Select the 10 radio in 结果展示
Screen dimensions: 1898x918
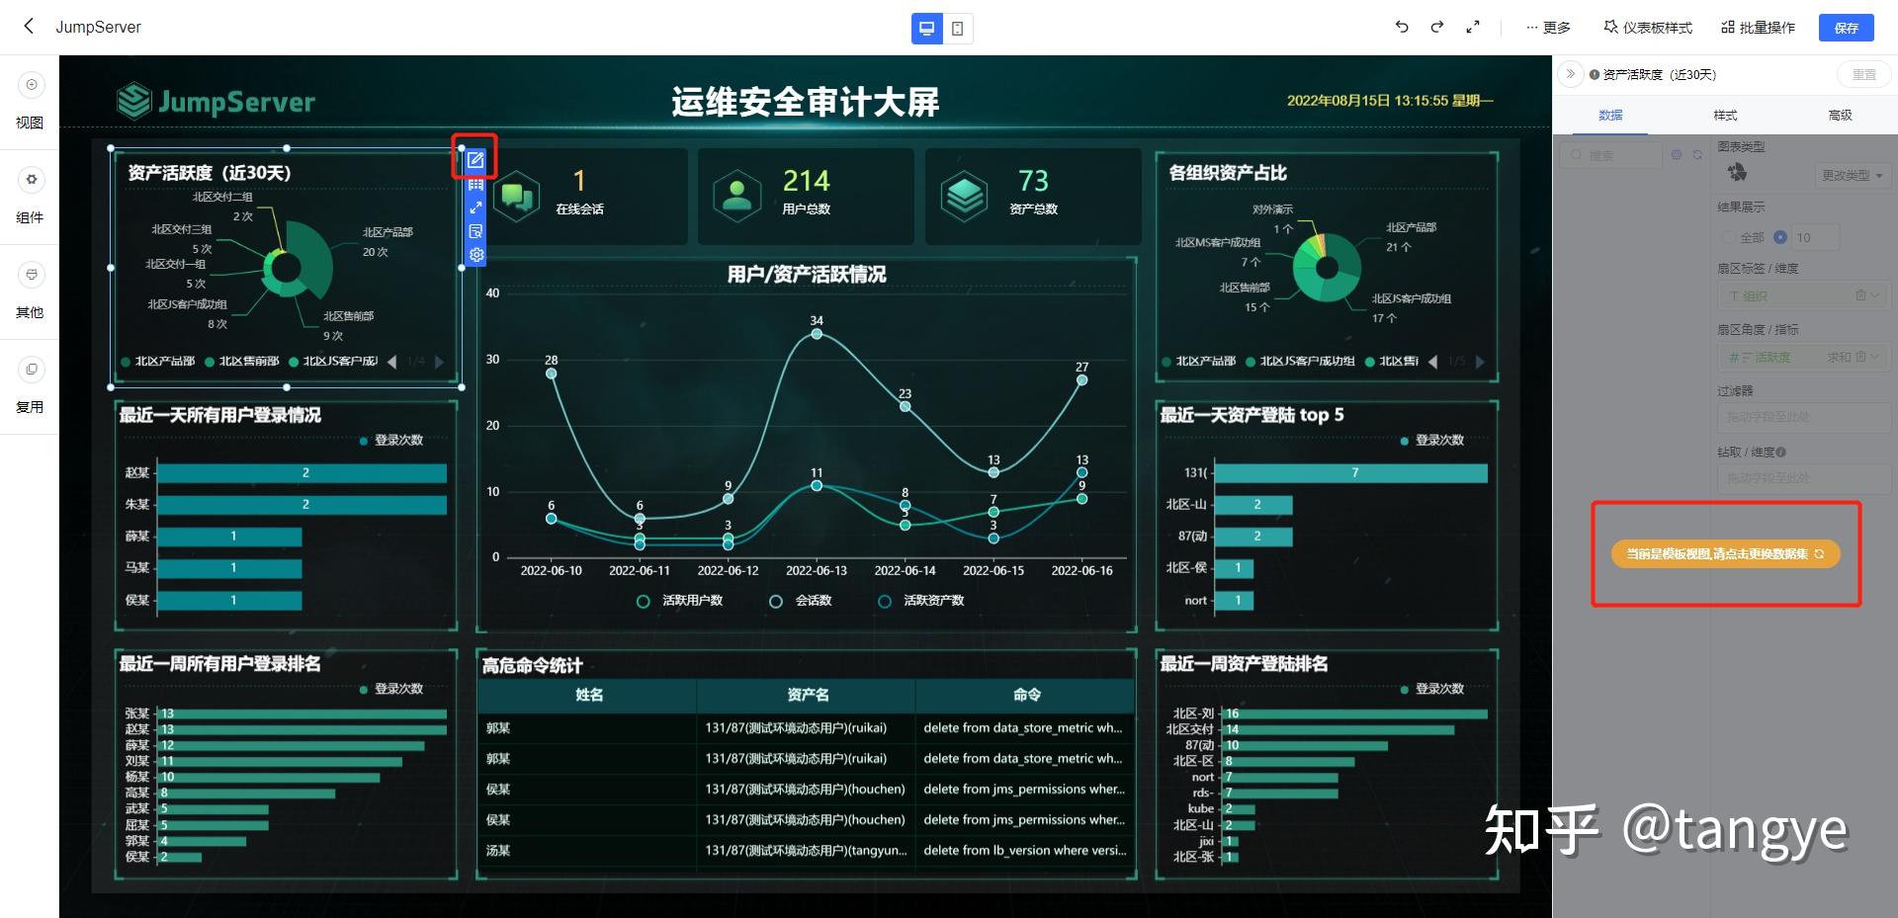click(x=1782, y=237)
